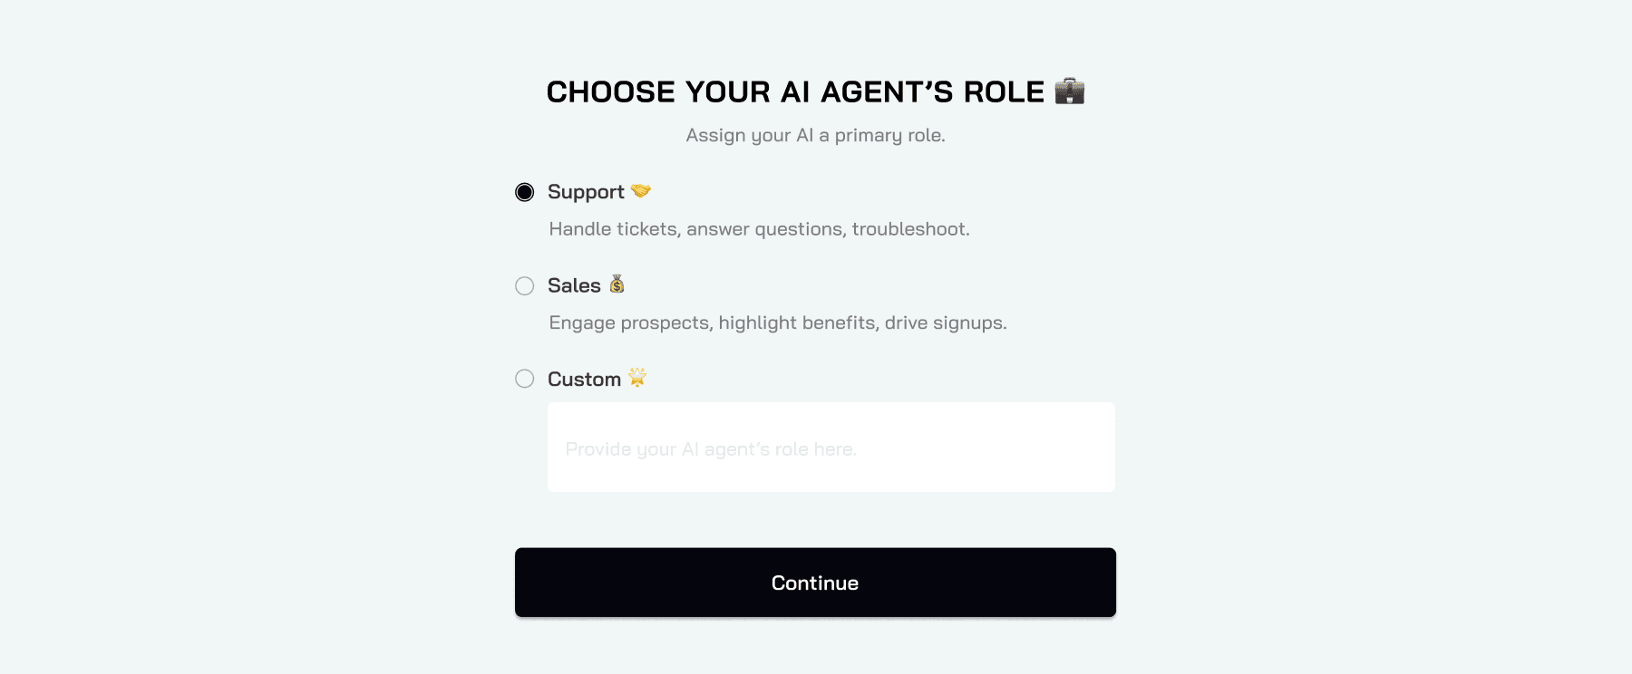Click the Sales label
The height and width of the screenshot is (674, 1632).
[573, 284]
